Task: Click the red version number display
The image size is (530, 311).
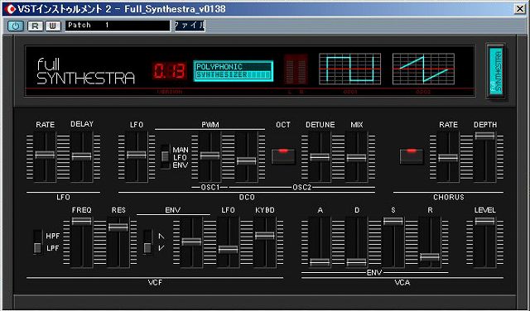Action: click(169, 70)
